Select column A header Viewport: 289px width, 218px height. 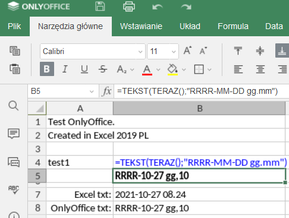(x=80, y=108)
